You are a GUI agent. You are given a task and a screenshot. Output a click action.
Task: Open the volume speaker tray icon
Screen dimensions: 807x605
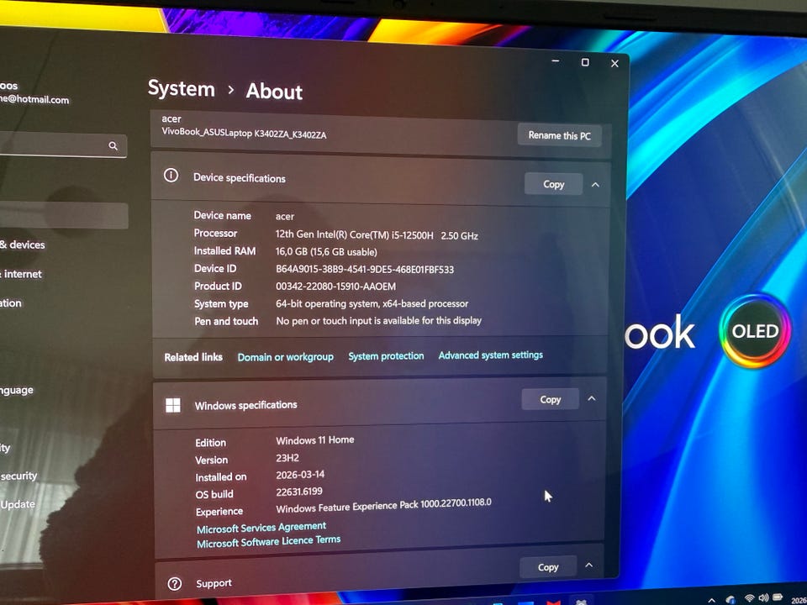pyautogui.click(x=764, y=597)
